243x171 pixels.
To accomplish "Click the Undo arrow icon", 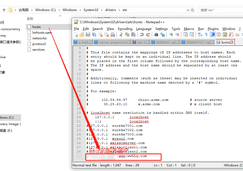I will pyautogui.click(x=142, y=35).
